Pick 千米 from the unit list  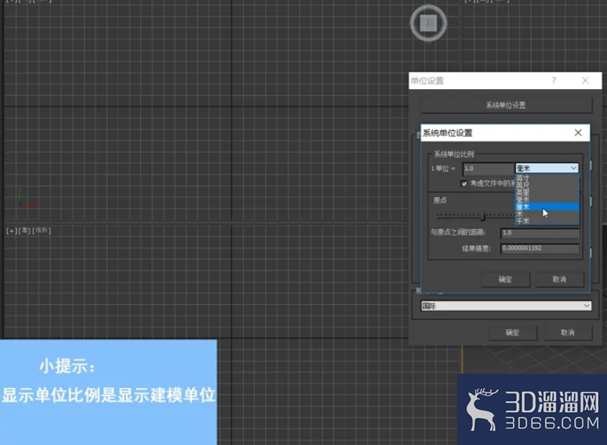tap(547, 221)
